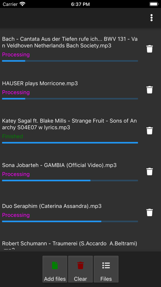
Task: Remove HAUSER plays Morricone.mp3 with its trash icon
Action: click(149, 90)
